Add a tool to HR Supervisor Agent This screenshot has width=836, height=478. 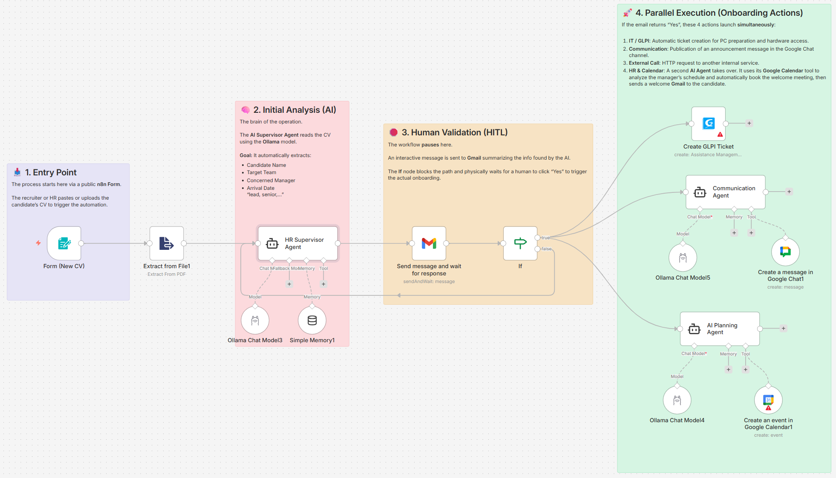pyautogui.click(x=323, y=284)
